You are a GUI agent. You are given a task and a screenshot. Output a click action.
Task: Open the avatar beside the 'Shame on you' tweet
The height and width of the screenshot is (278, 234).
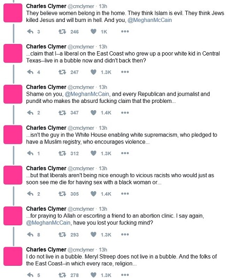coord(13,94)
